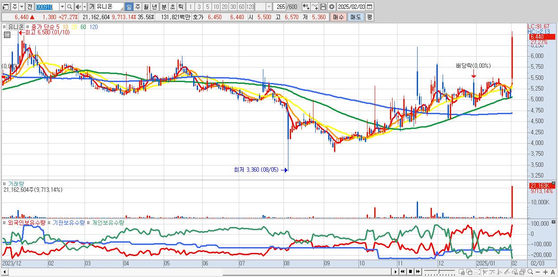The width and height of the screenshot is (558, 277).
Task: Click the minus zoom-out icon
Action: click(538, 272)
